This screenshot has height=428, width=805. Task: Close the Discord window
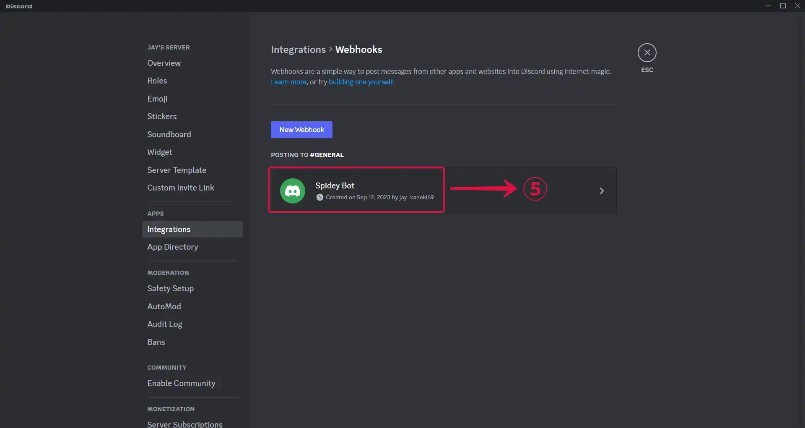[x=797, y=6]
